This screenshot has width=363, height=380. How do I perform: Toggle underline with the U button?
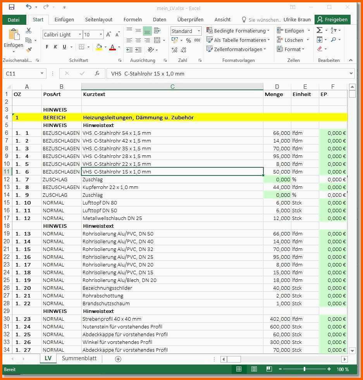coord(64,47)
